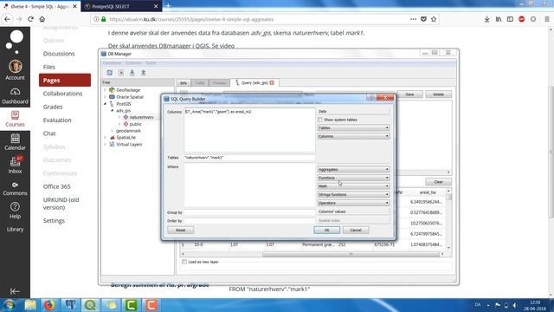This screenshot has width=554, height=312.
Task: Select the naturerhverv schema in tree
Action: coord(141,117)
